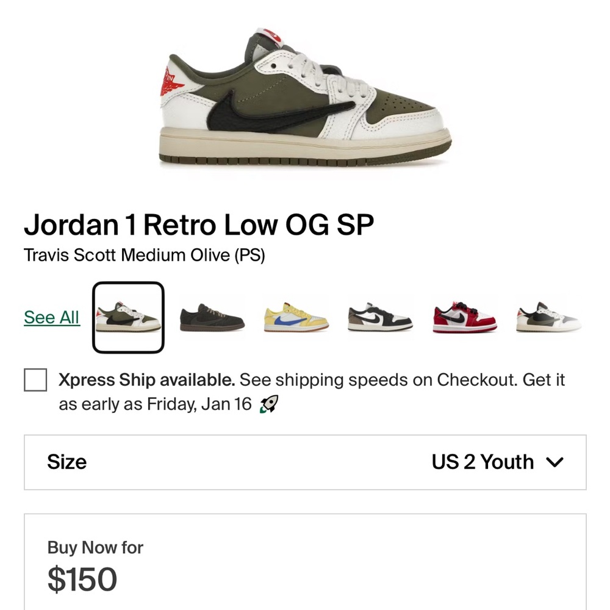Click the Jordan 1 Retro Low OG SP title
610x610 pixels.
[199, 225]
